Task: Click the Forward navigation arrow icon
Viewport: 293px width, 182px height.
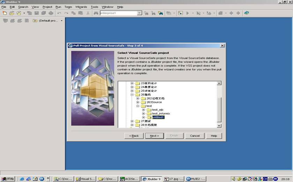Action: click(x=238, y=13)
